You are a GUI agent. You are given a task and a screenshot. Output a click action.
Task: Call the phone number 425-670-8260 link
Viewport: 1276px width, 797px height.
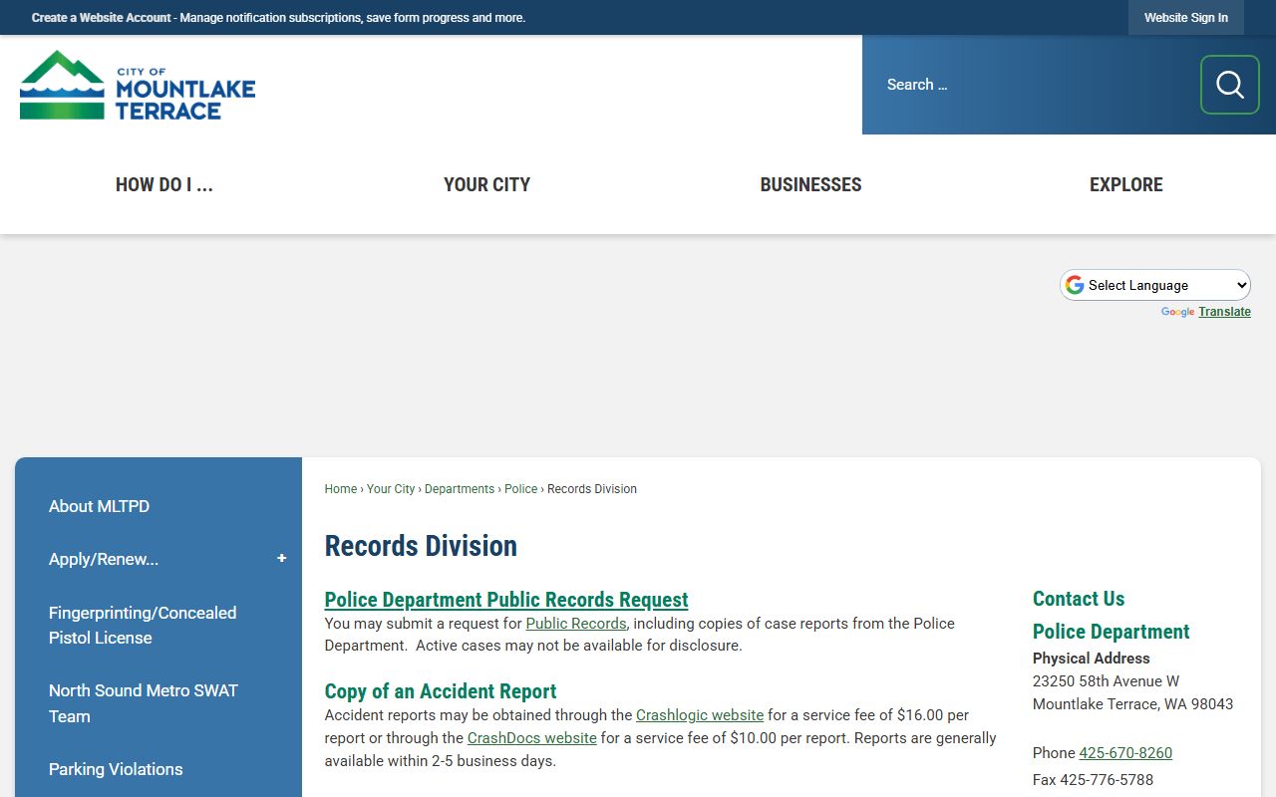coord(1125,753)
